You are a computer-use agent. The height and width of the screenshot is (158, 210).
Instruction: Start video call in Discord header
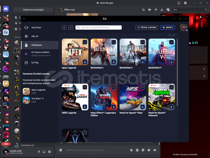coord(150,10)
